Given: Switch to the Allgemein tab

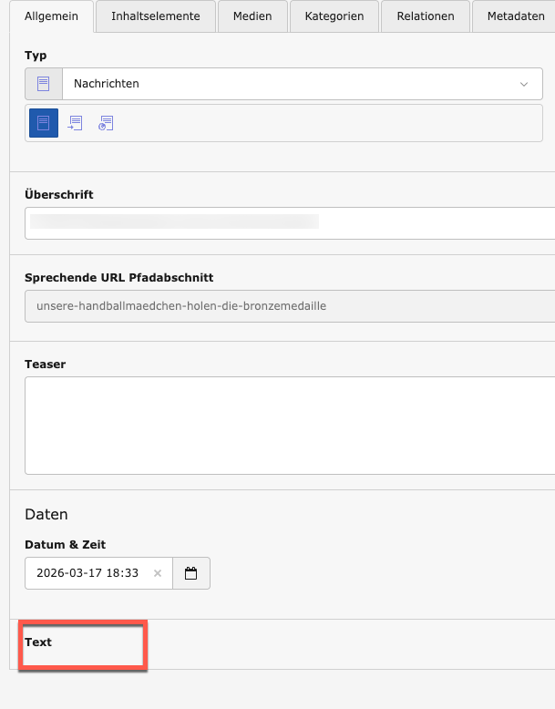Looking at the screenshot, I should (52, 16).
